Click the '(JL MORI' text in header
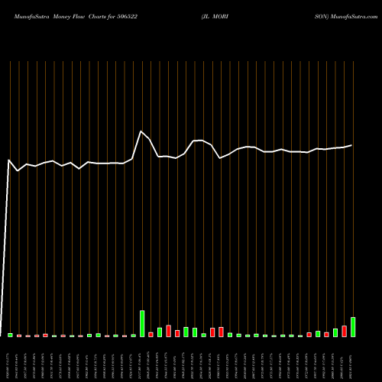 point(215,17)
